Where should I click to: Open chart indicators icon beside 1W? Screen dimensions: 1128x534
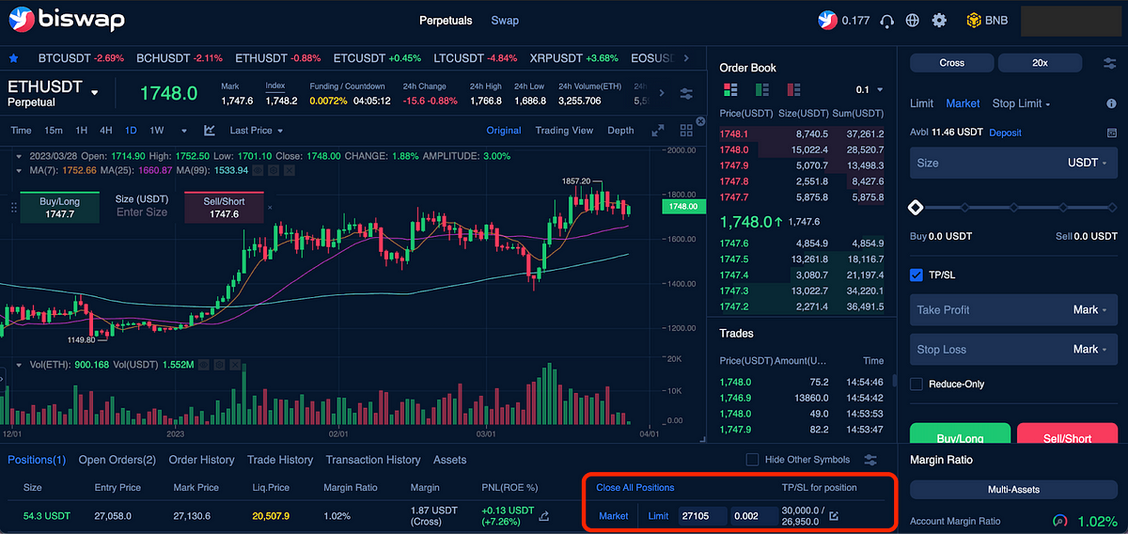(x=210, y=131)
